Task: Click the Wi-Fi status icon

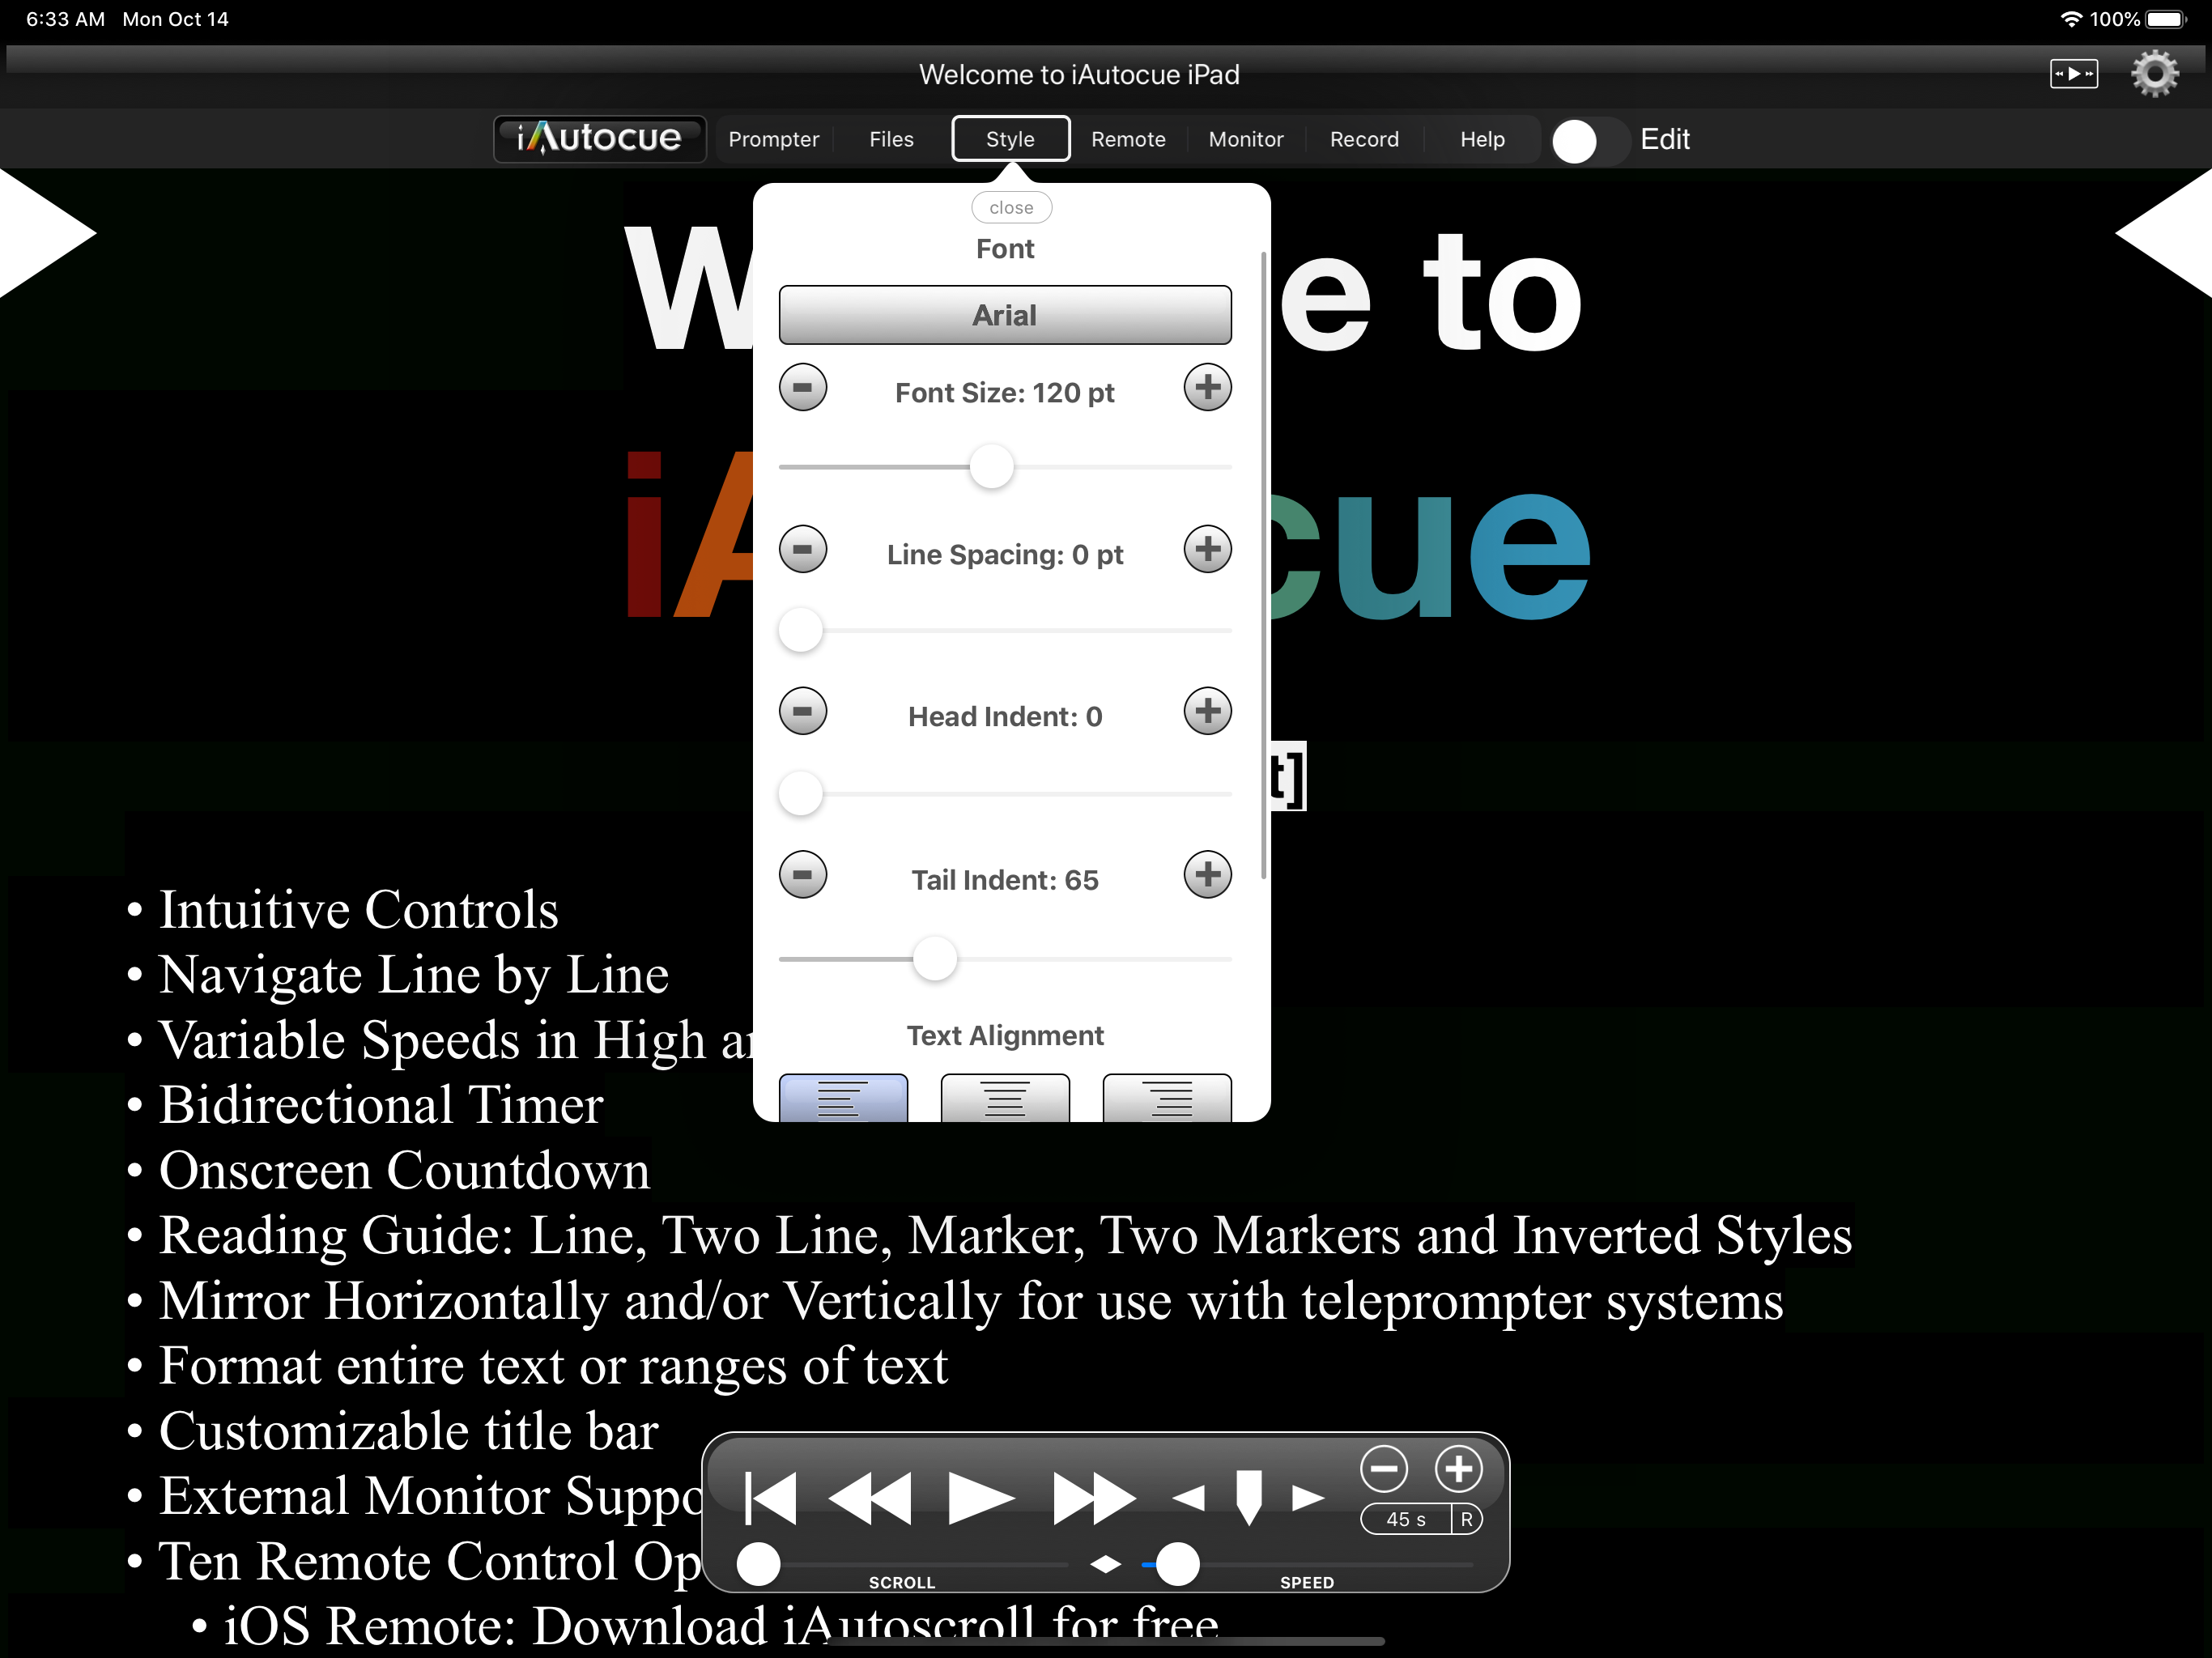Action: 2071,19
